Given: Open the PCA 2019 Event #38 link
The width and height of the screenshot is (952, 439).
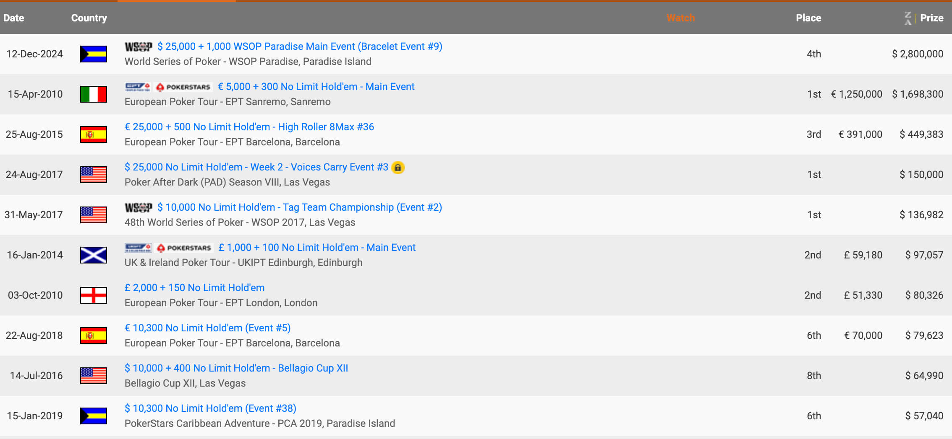Looking at the screenshot, I should point(210,408).
